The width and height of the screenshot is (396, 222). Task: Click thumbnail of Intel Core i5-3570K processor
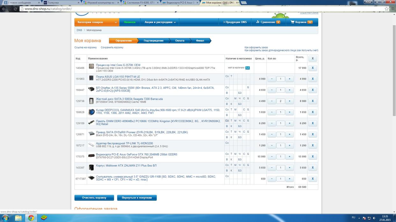pyautogui.click(x=91, y=66)
